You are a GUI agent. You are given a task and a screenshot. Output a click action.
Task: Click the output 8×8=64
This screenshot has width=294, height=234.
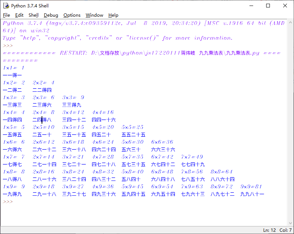222,172
